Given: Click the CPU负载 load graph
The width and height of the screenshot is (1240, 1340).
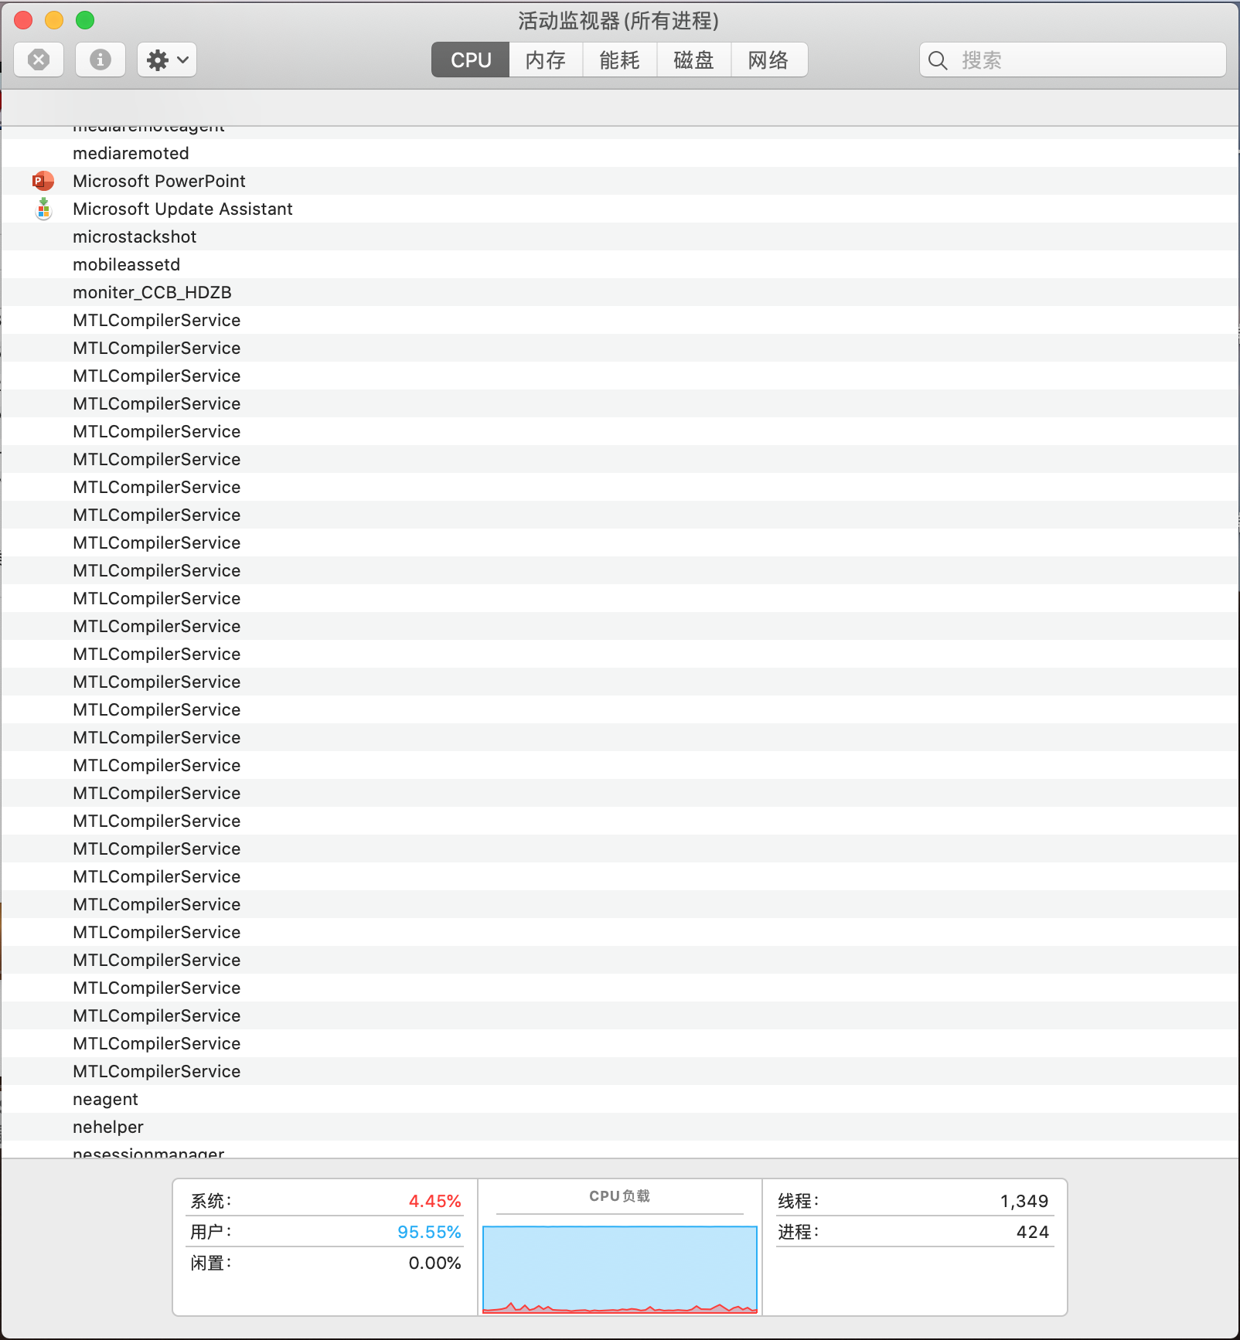Looking at the screenshot, I should [x=620, y=1267].
